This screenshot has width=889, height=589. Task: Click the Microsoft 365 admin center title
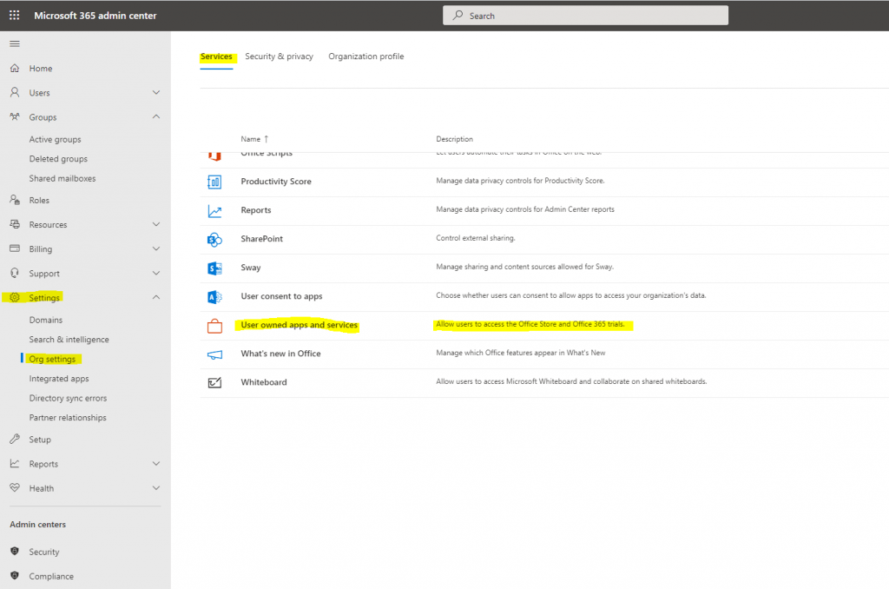point(95,16)
